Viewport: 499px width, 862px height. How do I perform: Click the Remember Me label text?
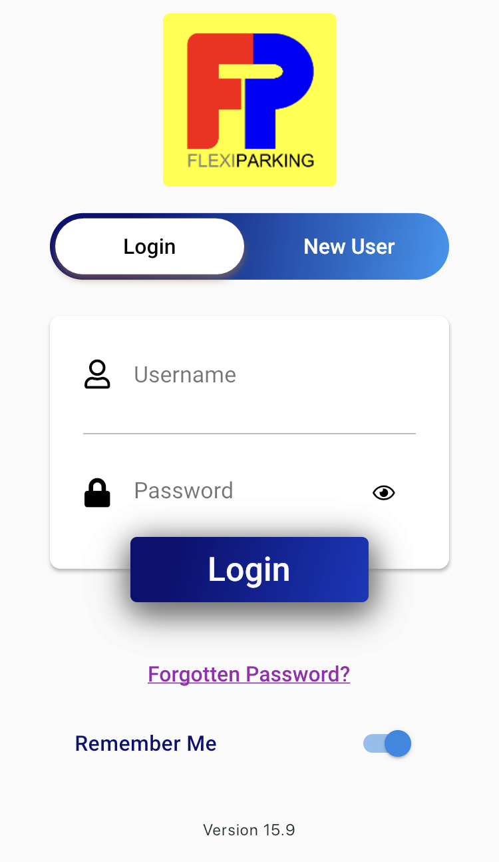146,743
